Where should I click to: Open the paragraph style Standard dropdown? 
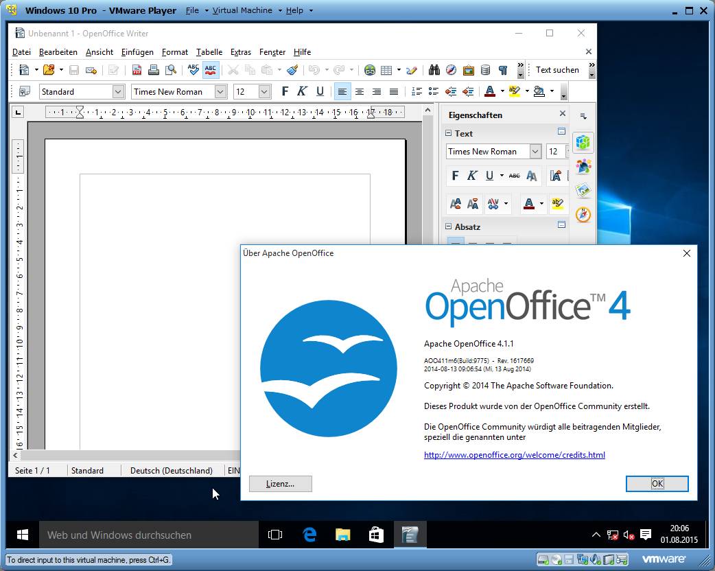(x=118, y=92)
